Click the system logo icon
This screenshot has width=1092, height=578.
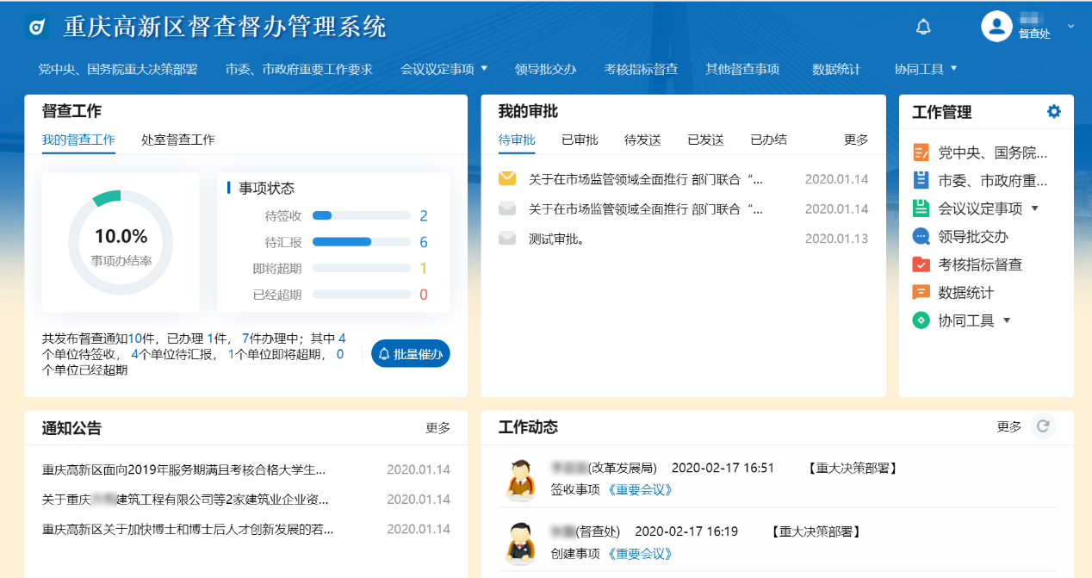37,28
